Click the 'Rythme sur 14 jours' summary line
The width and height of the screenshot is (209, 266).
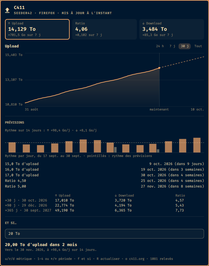[51, 130]
